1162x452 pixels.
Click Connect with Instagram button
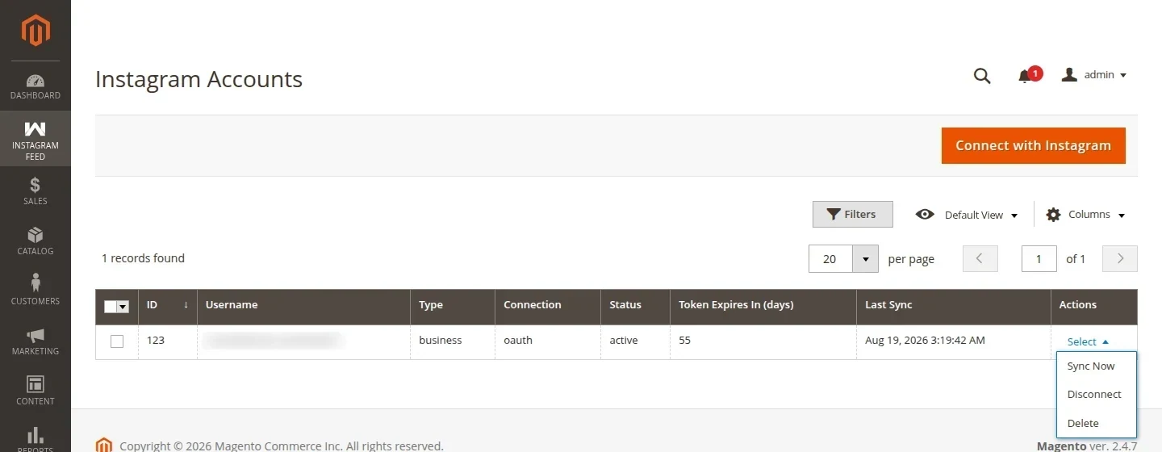point(1033,145)
